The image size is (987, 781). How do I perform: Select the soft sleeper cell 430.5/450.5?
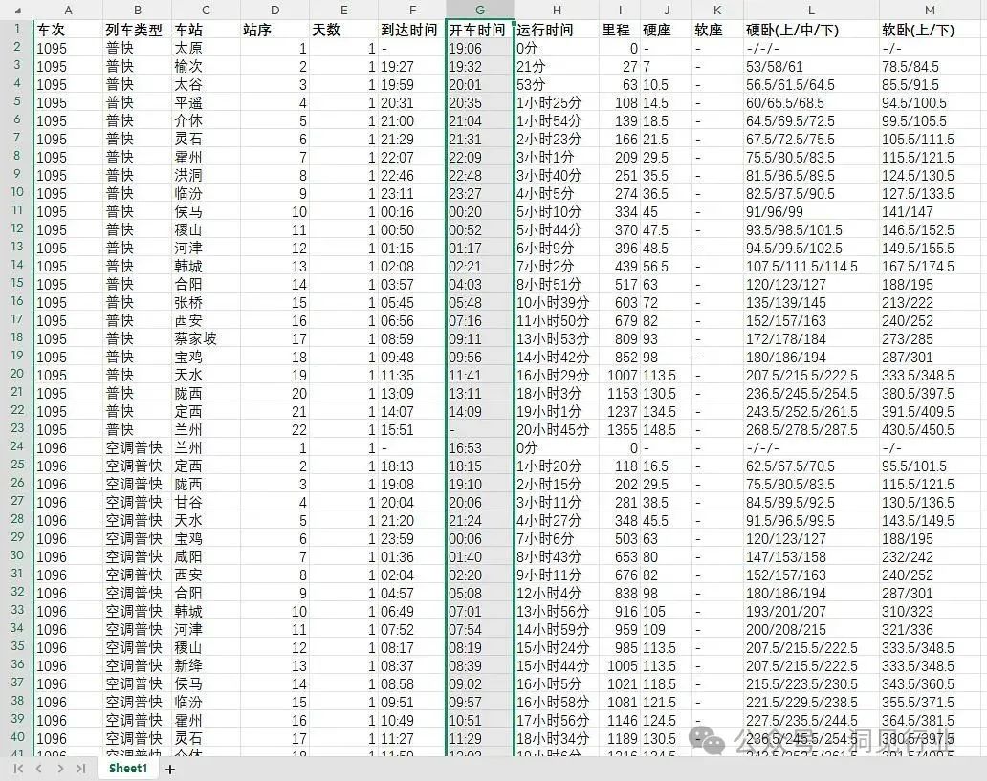coord(931,430)
